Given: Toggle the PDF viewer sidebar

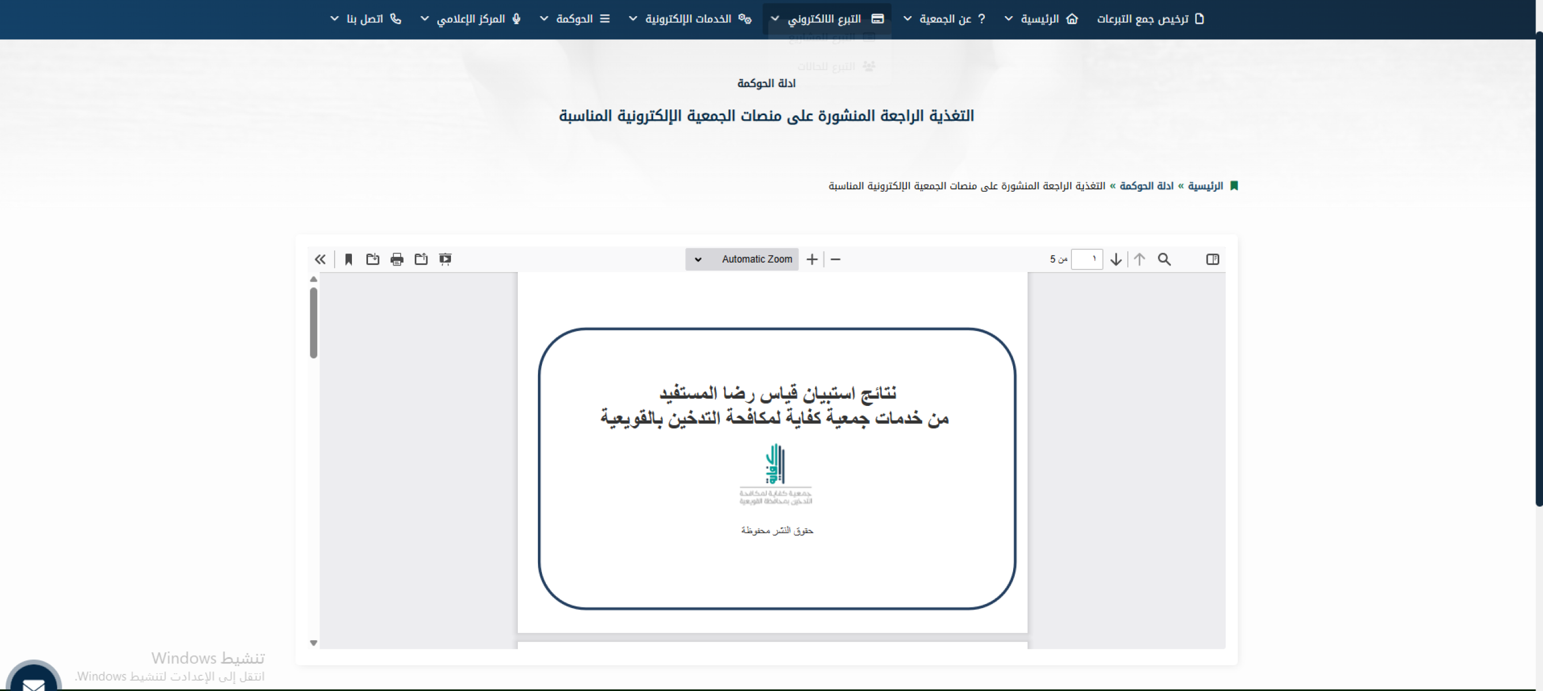Looking at the screenshot, I should tap(1212, 259).
